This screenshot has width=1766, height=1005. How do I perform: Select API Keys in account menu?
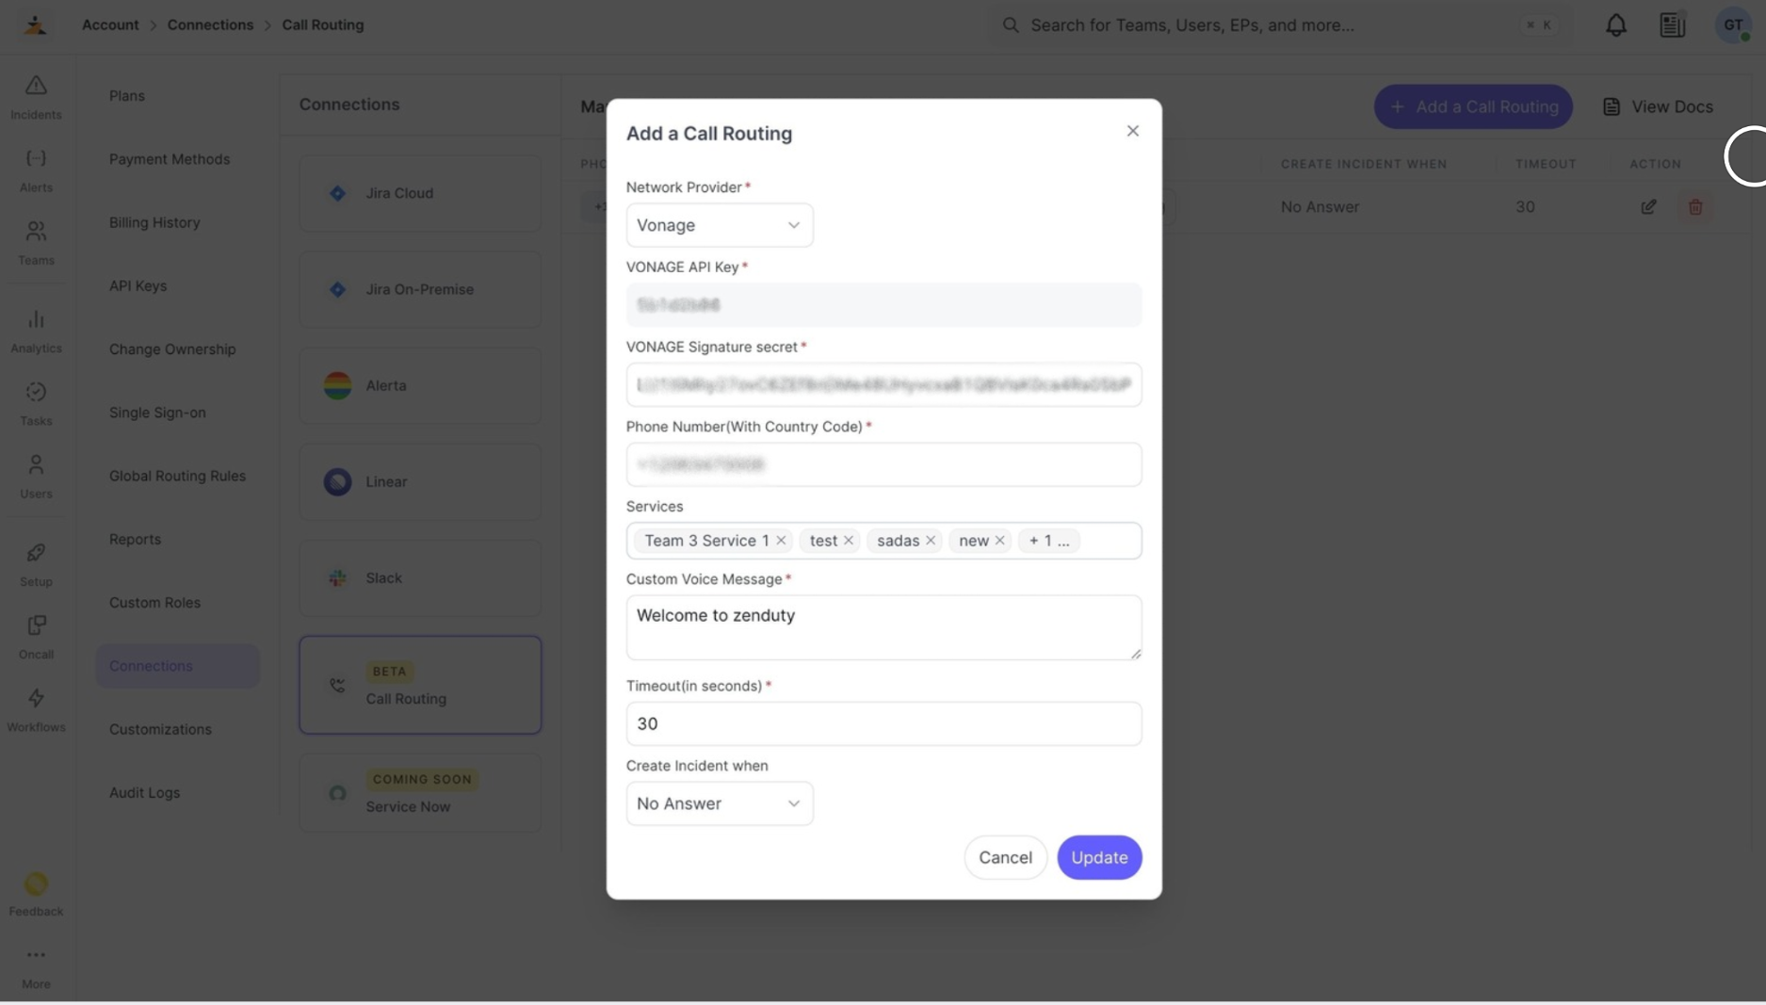click(138, 285)
